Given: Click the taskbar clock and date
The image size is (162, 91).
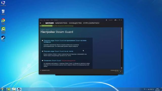Looking at the screenshot, I should (x=157, y=89).
